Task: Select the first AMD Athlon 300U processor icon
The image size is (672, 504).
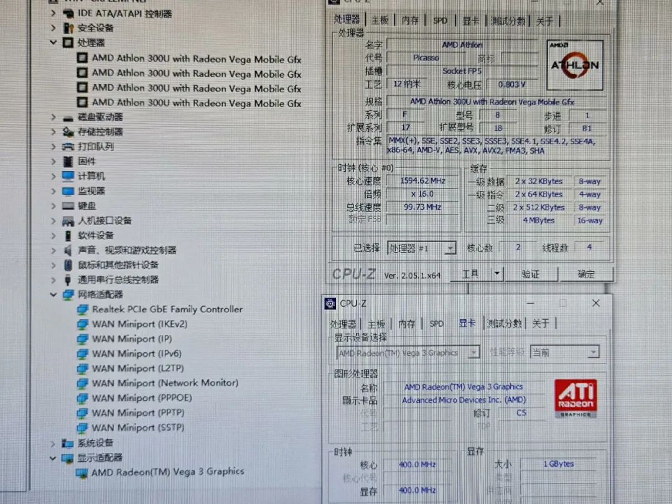Action: (x=82, y=58)
